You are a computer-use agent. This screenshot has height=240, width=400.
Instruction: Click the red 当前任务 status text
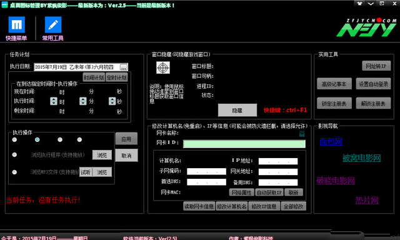click(43, 200)
